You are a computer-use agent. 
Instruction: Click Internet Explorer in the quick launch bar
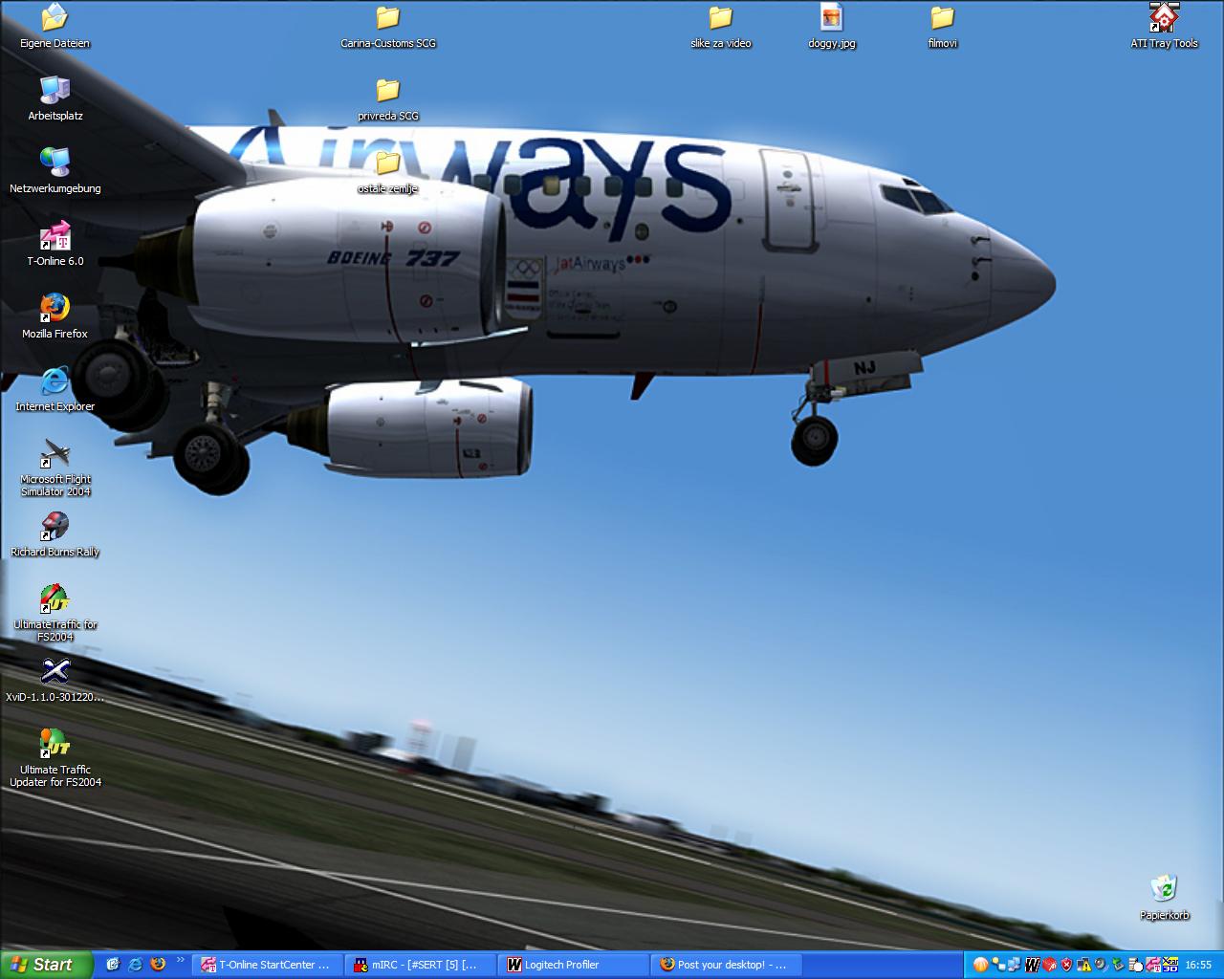click(x=136, y=965)
